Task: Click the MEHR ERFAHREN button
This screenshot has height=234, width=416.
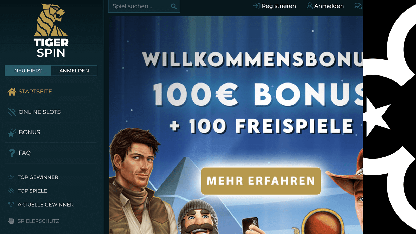Action: tap(261, 181)
